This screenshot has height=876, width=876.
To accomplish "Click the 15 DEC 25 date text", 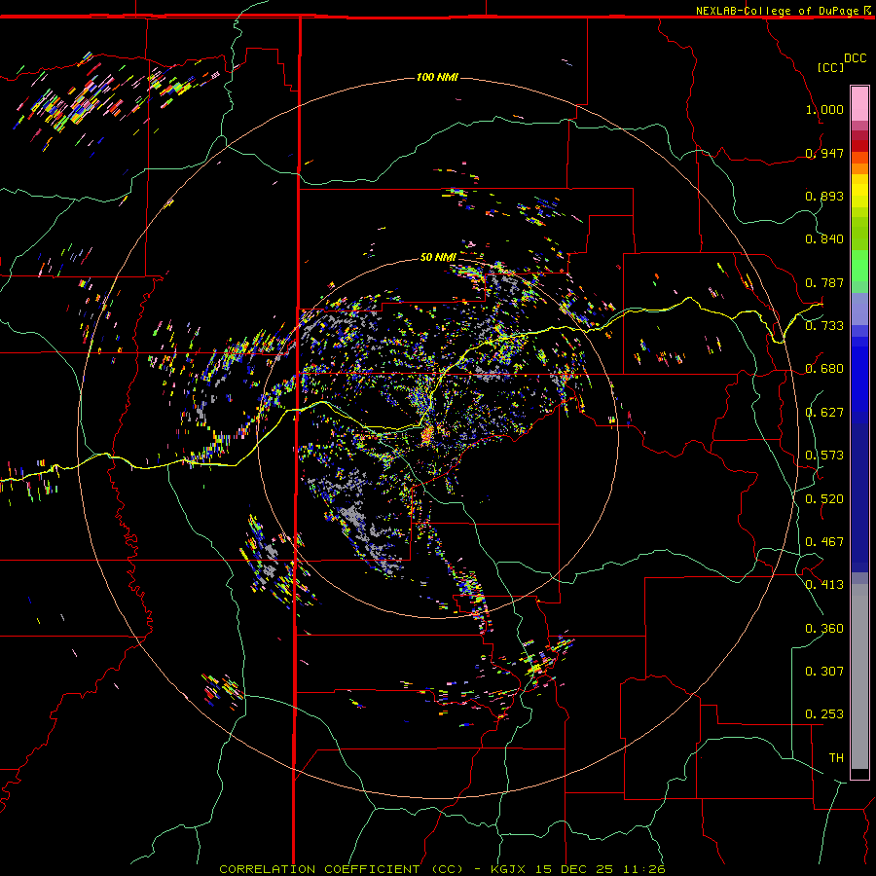I will click(x=573, y=869).
